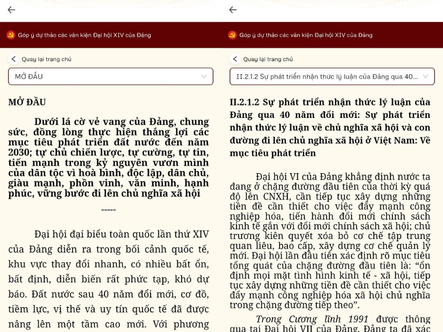
Task: Click the down chevron in the 'MỞ ĐẦU' selector
Action: [x=204, y=76]
